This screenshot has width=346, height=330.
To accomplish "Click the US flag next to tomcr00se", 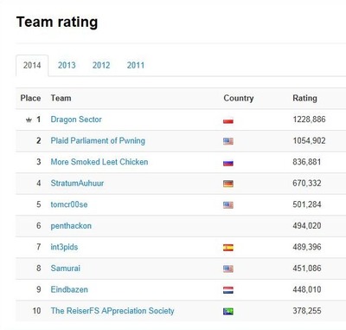I will tap(228, 205).
